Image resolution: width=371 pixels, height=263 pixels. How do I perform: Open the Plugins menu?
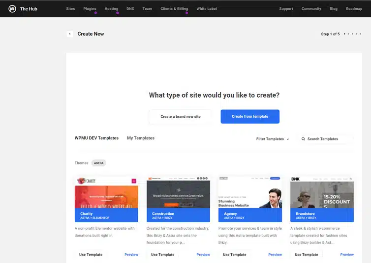tap(90, 9)
